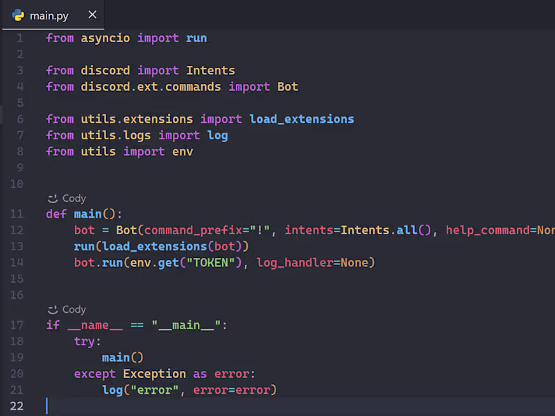Image resolution: width=555 pixels, height=416 pixels.
Task: Click the Cody smiley icon above line 17
Action: coord(53,309)
